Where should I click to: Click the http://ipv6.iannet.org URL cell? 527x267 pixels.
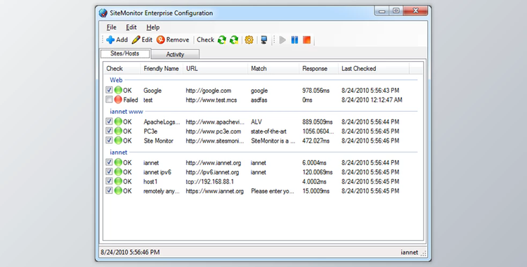212,172
